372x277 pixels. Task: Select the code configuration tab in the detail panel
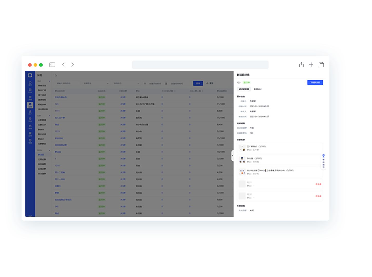[244, 89]
